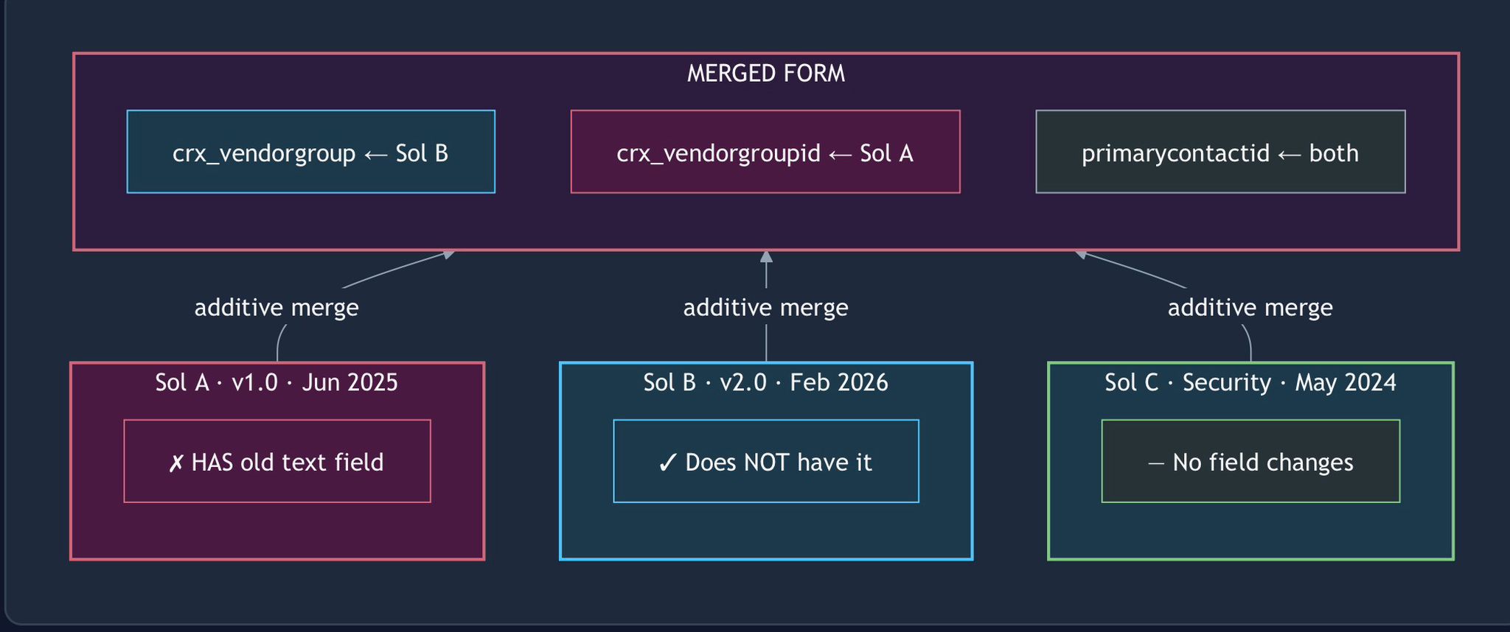The image size is (1510, 632).
Task: Select the "crx_vendorgroupid ← Sol A" node
Action: pyautogui.click(x=765, y=152)
